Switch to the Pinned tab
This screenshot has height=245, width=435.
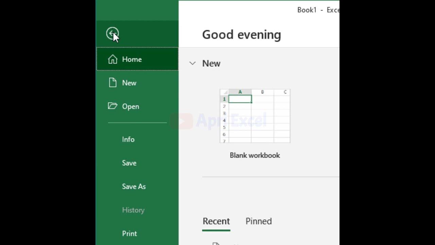click(259, 221)
